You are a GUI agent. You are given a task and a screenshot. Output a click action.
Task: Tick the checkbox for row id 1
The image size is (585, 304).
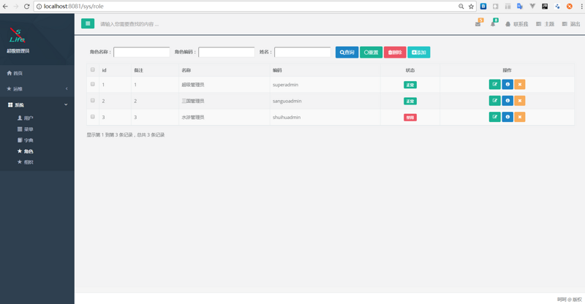[x=93, y=84]
